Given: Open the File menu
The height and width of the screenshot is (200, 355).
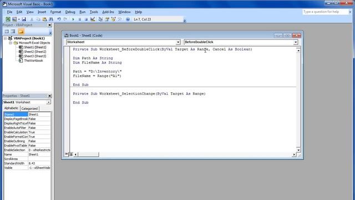Looking at the screenshot, I should 9,12.
